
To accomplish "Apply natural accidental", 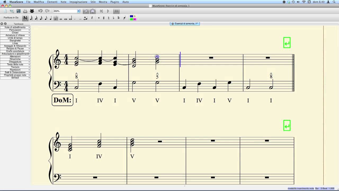I will tap(109, 18).
